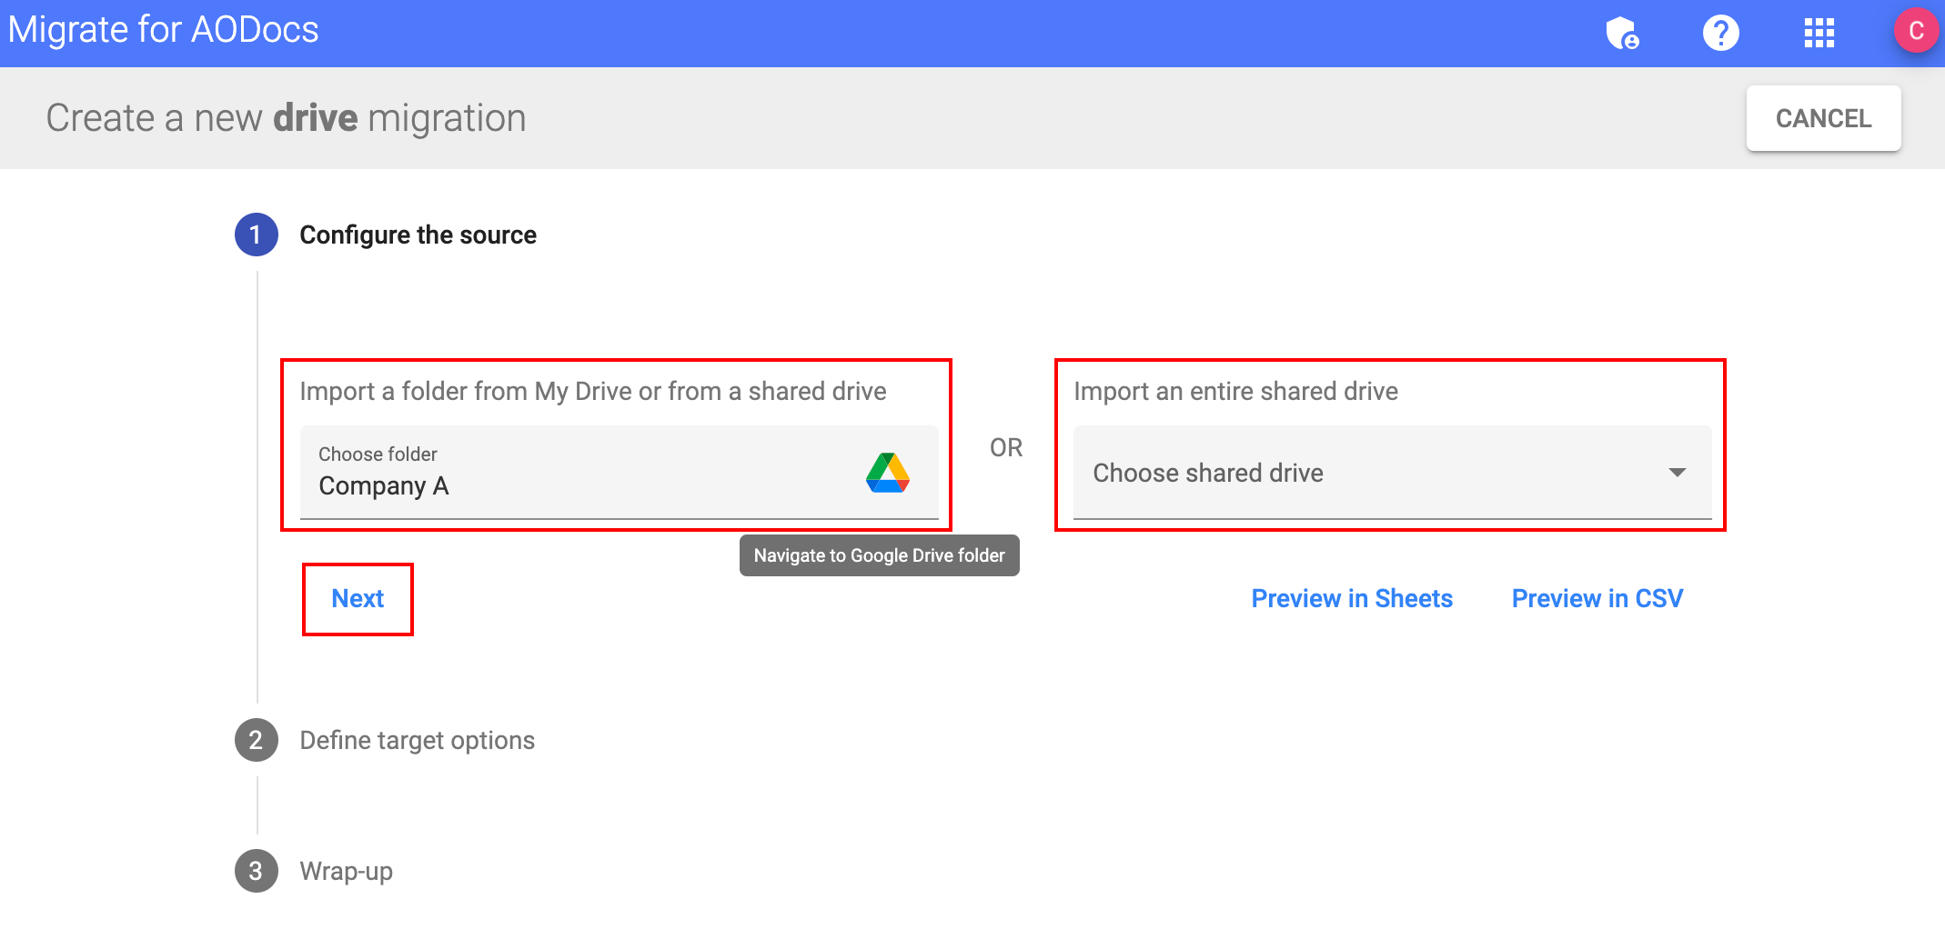The width and height of the screenshot is (1945, 949).
Task: Click the step 3 number circle
Action: 256,871
